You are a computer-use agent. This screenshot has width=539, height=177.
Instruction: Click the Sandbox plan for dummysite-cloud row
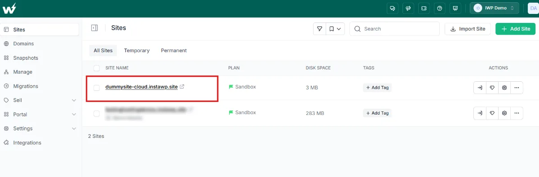(242, 87)
